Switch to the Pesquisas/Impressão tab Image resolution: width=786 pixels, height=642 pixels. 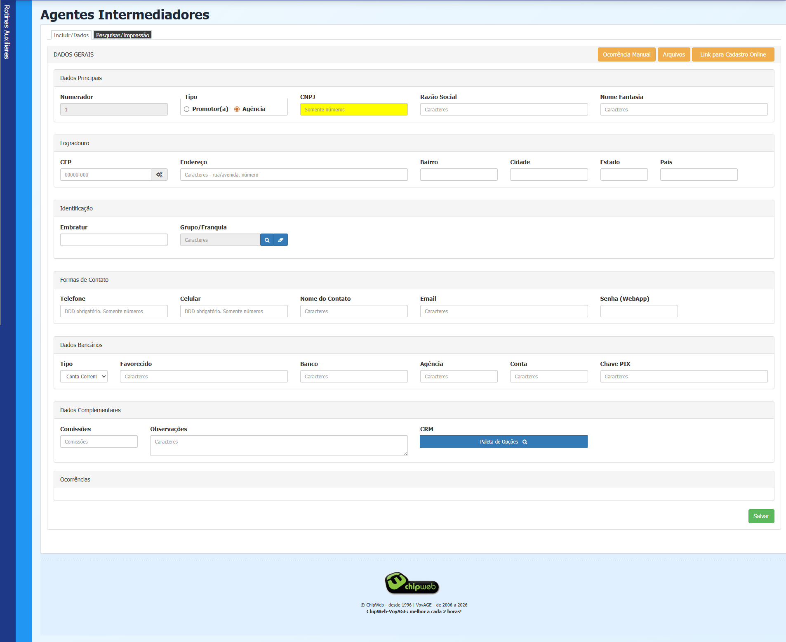coord(122,35)
